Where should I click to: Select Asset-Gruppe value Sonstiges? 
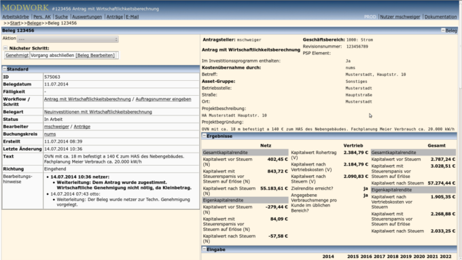click(x=356, y=81)
